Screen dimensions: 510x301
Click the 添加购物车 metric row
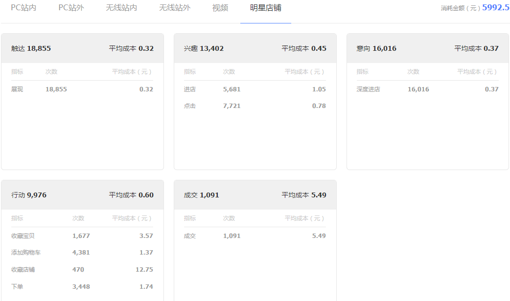[x=82, y=253]
